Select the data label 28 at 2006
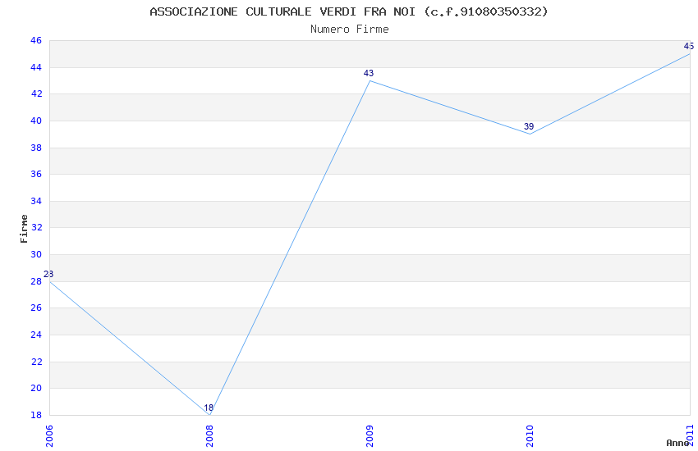This screenshot has width=698, height=451. (48, 274)
